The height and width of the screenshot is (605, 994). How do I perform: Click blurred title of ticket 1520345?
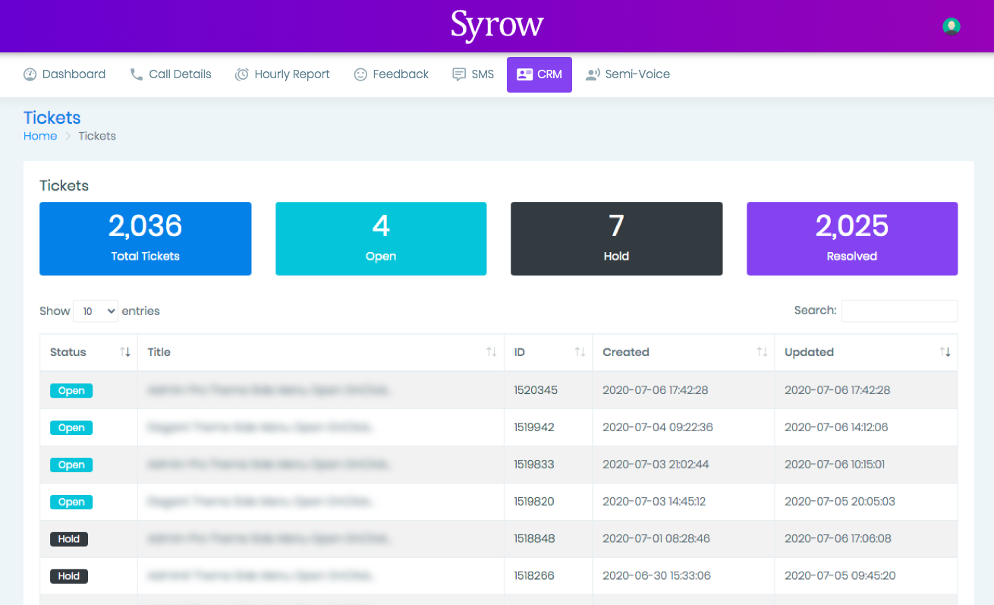[x=271, y=390]
